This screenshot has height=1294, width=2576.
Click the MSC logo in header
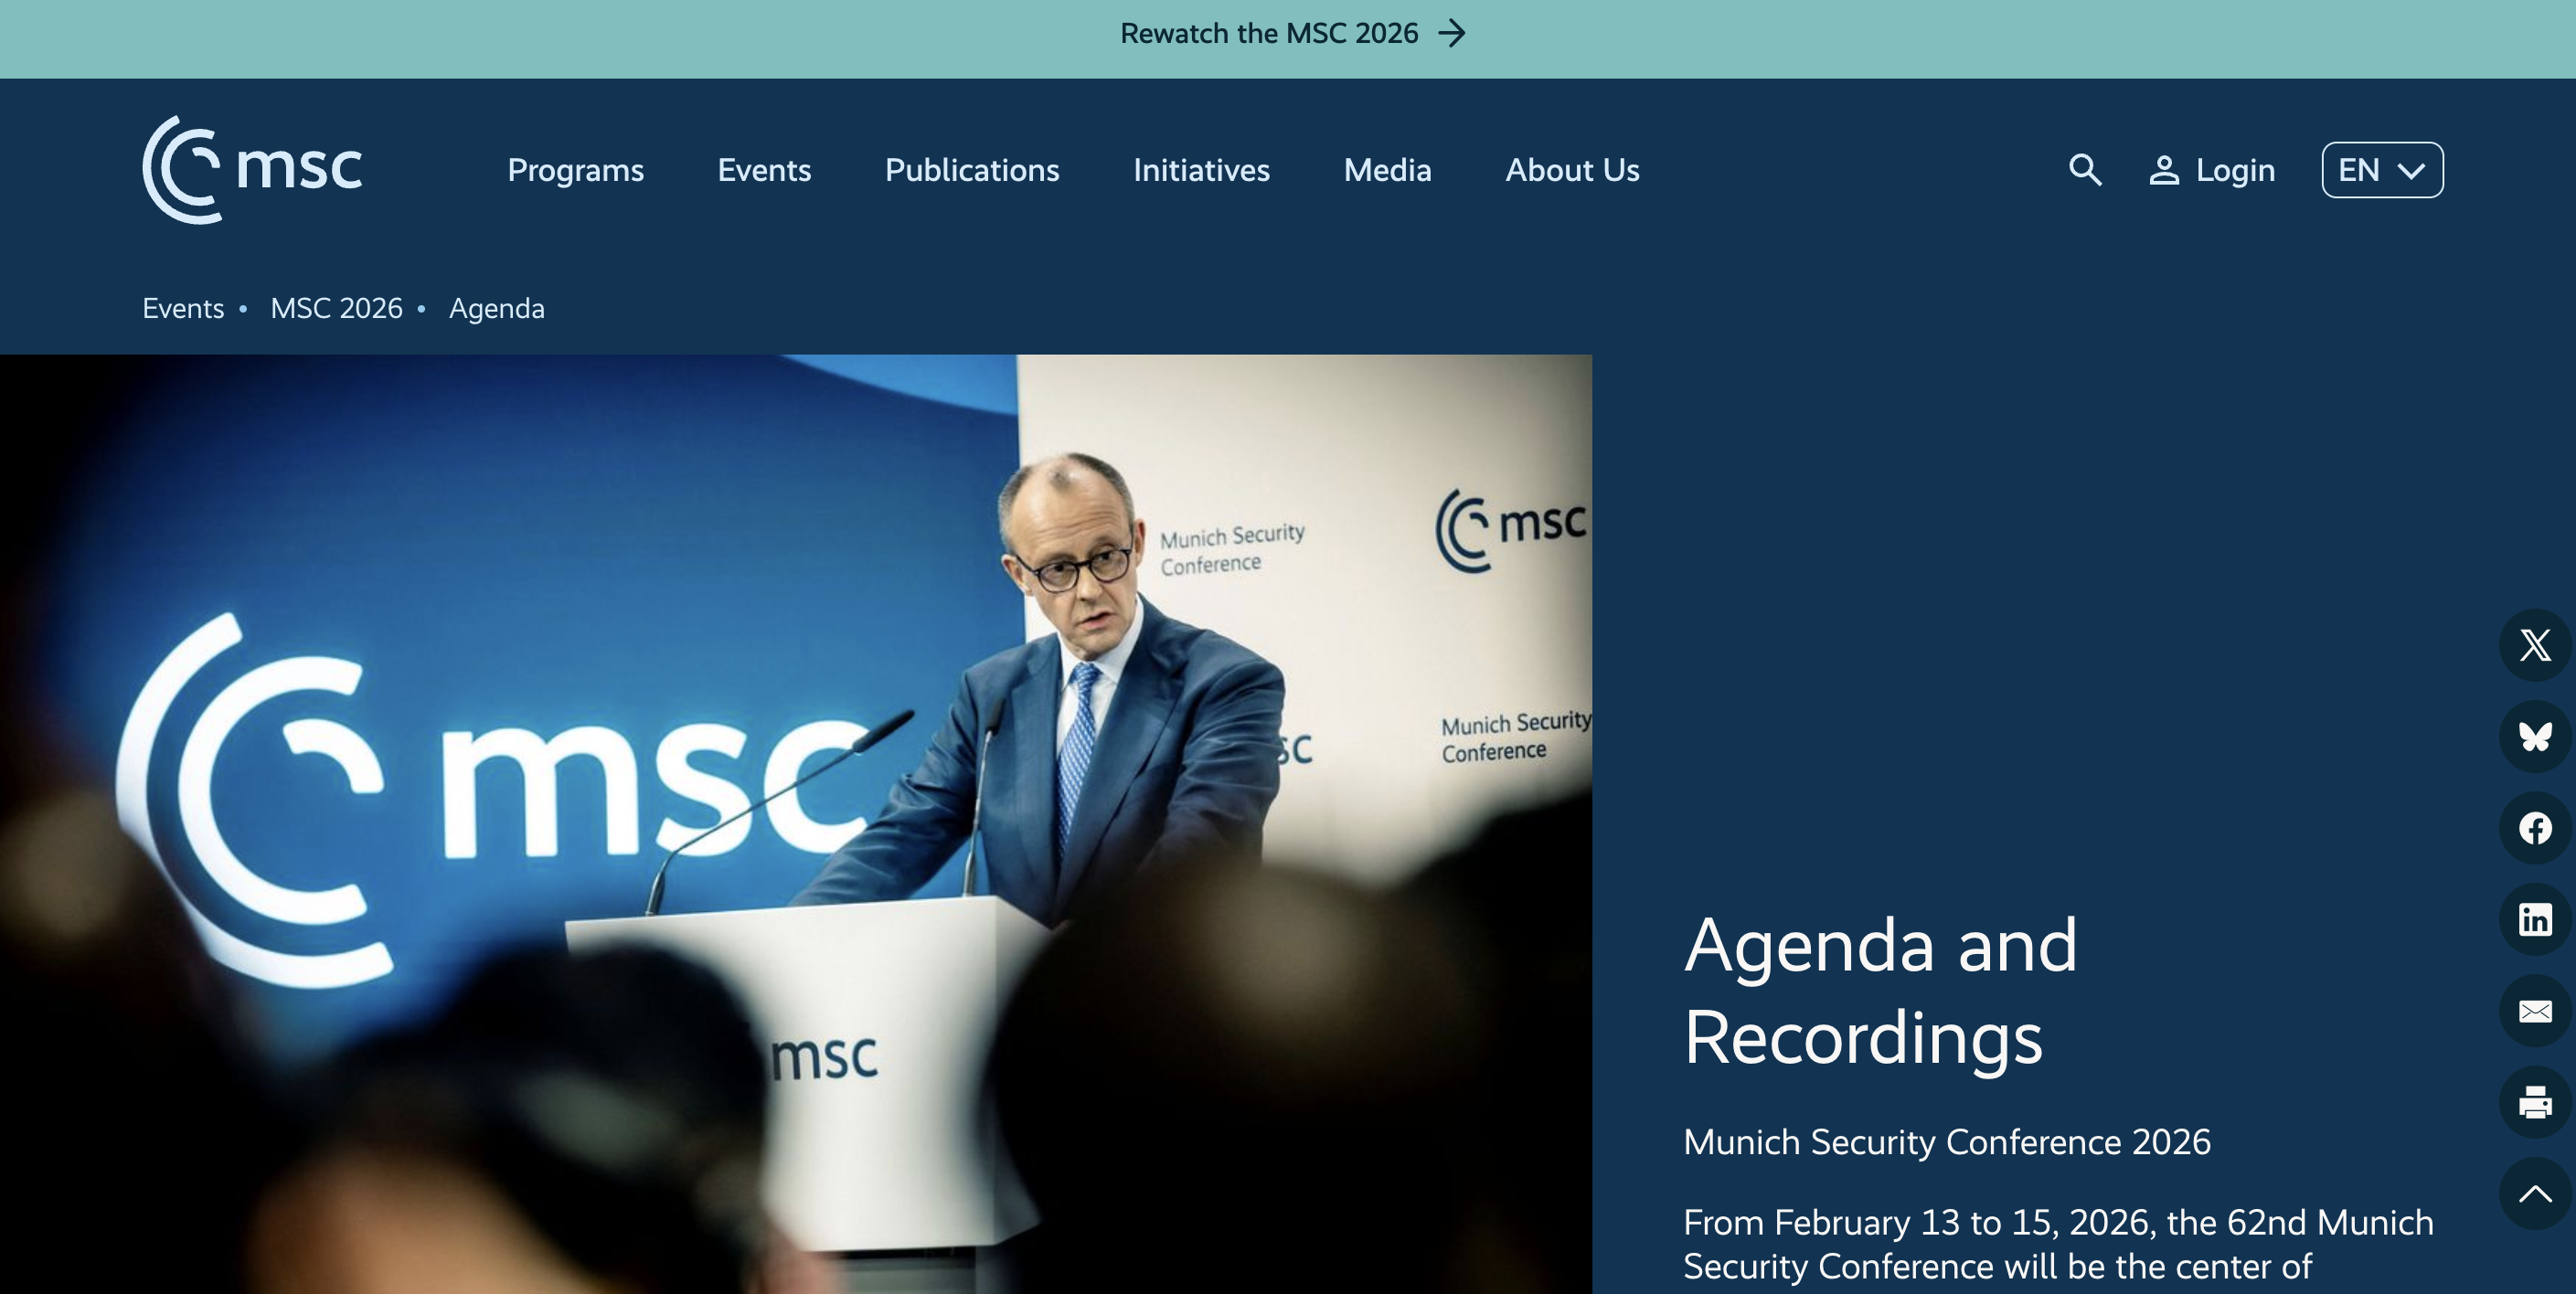(x=252, y=169)
